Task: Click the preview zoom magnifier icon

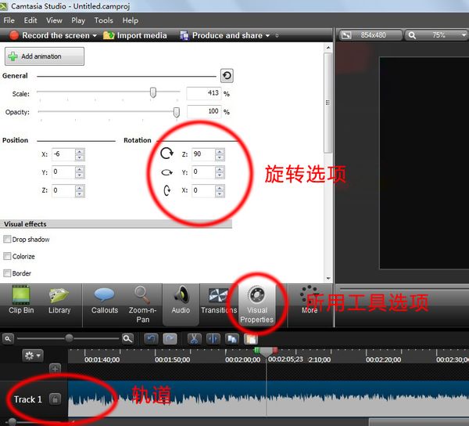Action: [412, 35]
